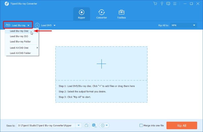Click the Step 3 instruction text
The image size is (203, 132).
[x=75, y=97]
